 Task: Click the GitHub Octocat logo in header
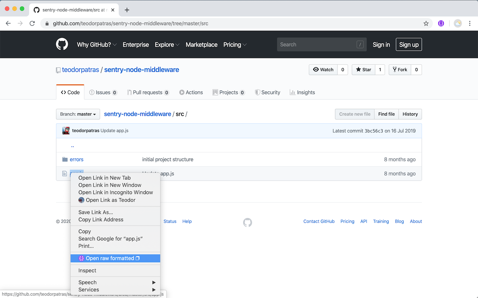tap(62, 44)
